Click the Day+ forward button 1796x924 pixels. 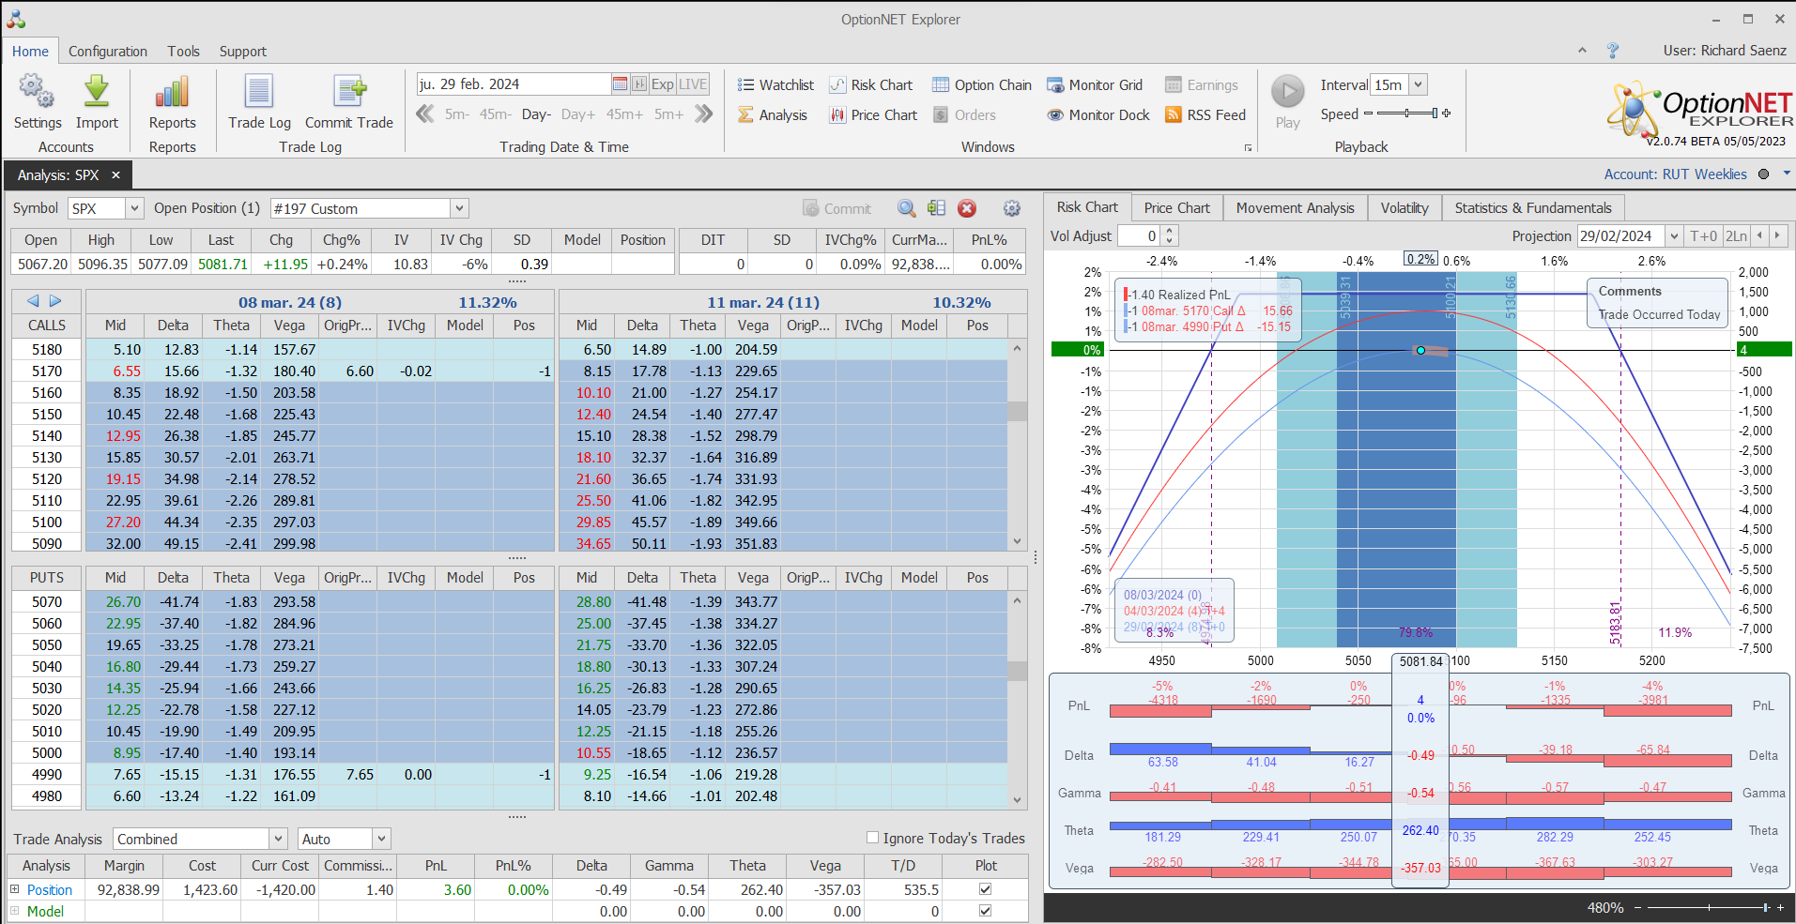click(577, 114)
